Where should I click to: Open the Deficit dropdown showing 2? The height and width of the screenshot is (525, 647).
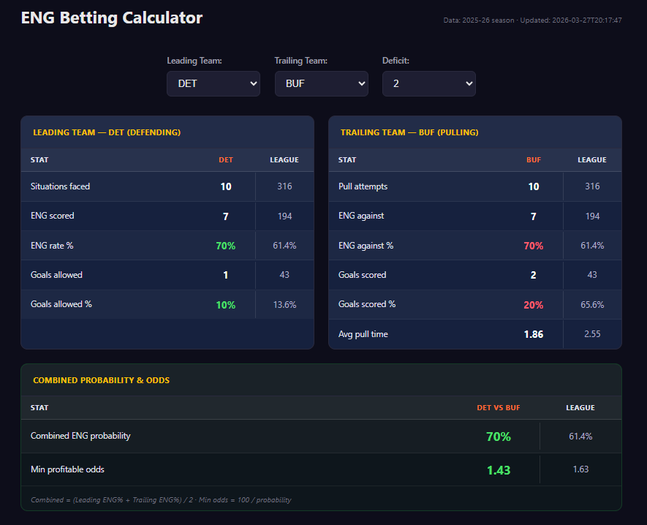(x=429, y=84)
